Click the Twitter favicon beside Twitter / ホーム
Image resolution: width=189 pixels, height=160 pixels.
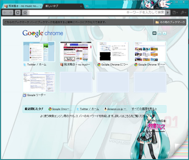click(x=25, y=65)
